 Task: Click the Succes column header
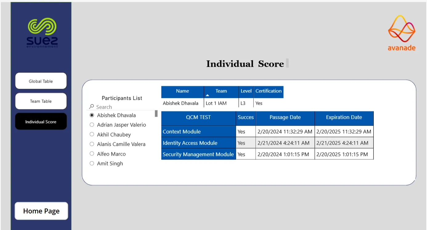(246, 118)
